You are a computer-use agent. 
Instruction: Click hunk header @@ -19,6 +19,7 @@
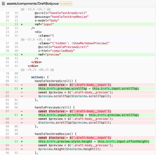[x=36, y=9]
